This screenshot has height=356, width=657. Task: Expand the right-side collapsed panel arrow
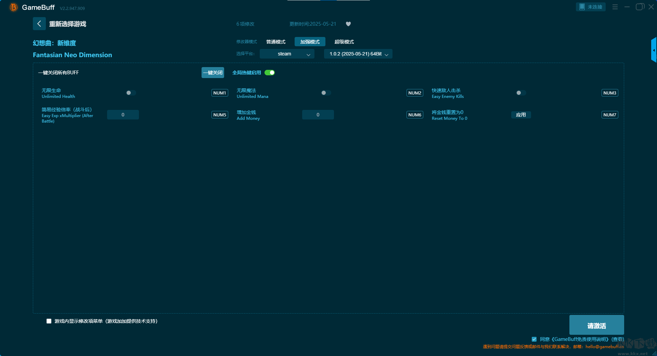coord(654,50)
